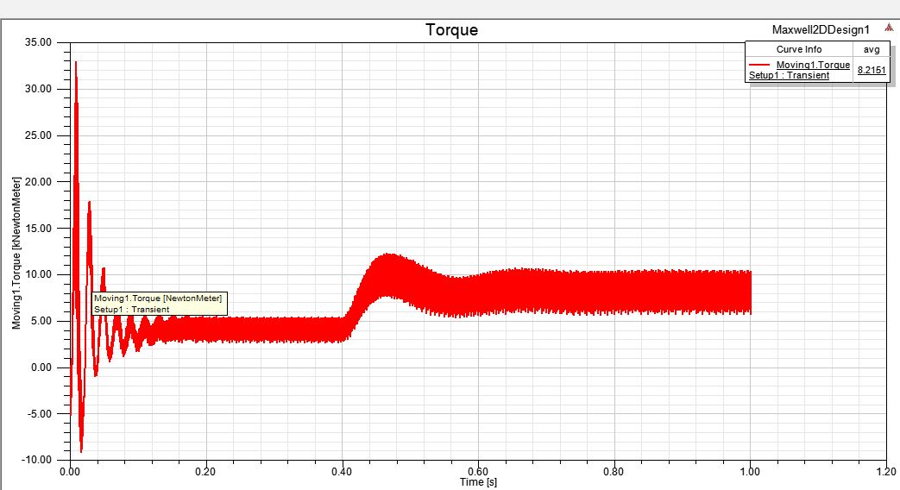900x490 pixels.
Task: Click the Moving1.Torque tooltip box on plot
Action: 160,304
